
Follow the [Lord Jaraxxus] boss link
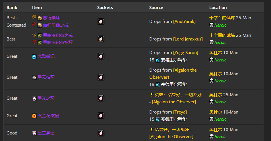[x=188, y=39]
